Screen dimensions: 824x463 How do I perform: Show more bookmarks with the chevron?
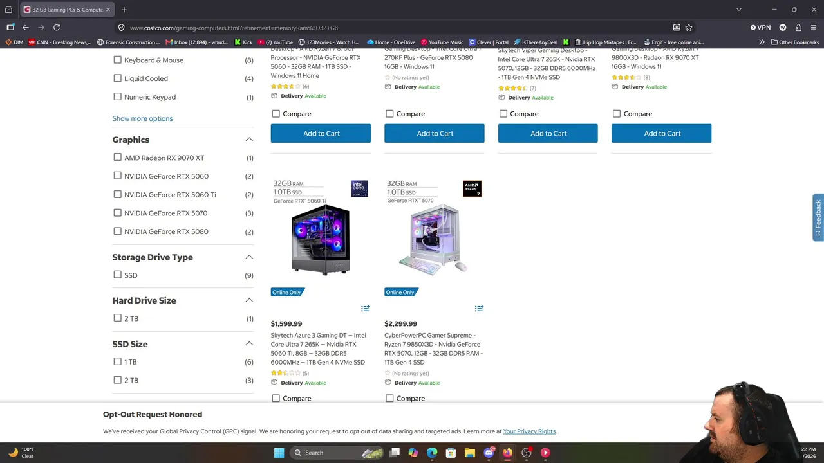point(762,42)
